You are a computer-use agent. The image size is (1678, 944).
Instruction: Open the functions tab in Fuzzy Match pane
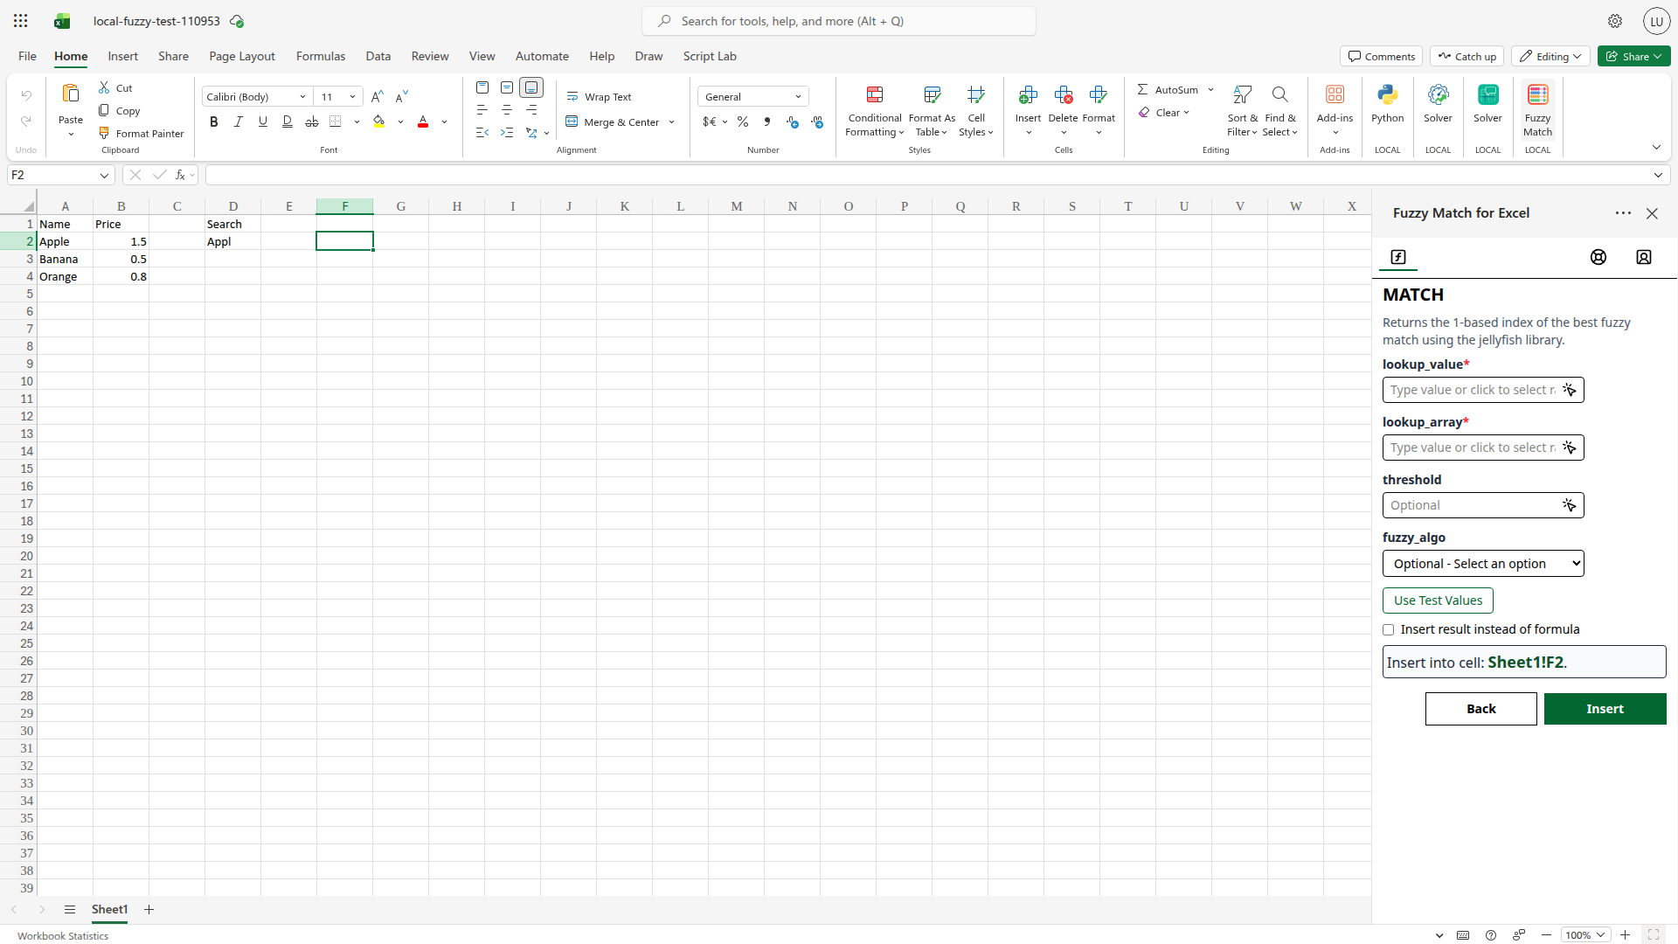[x=1398, y=257]
